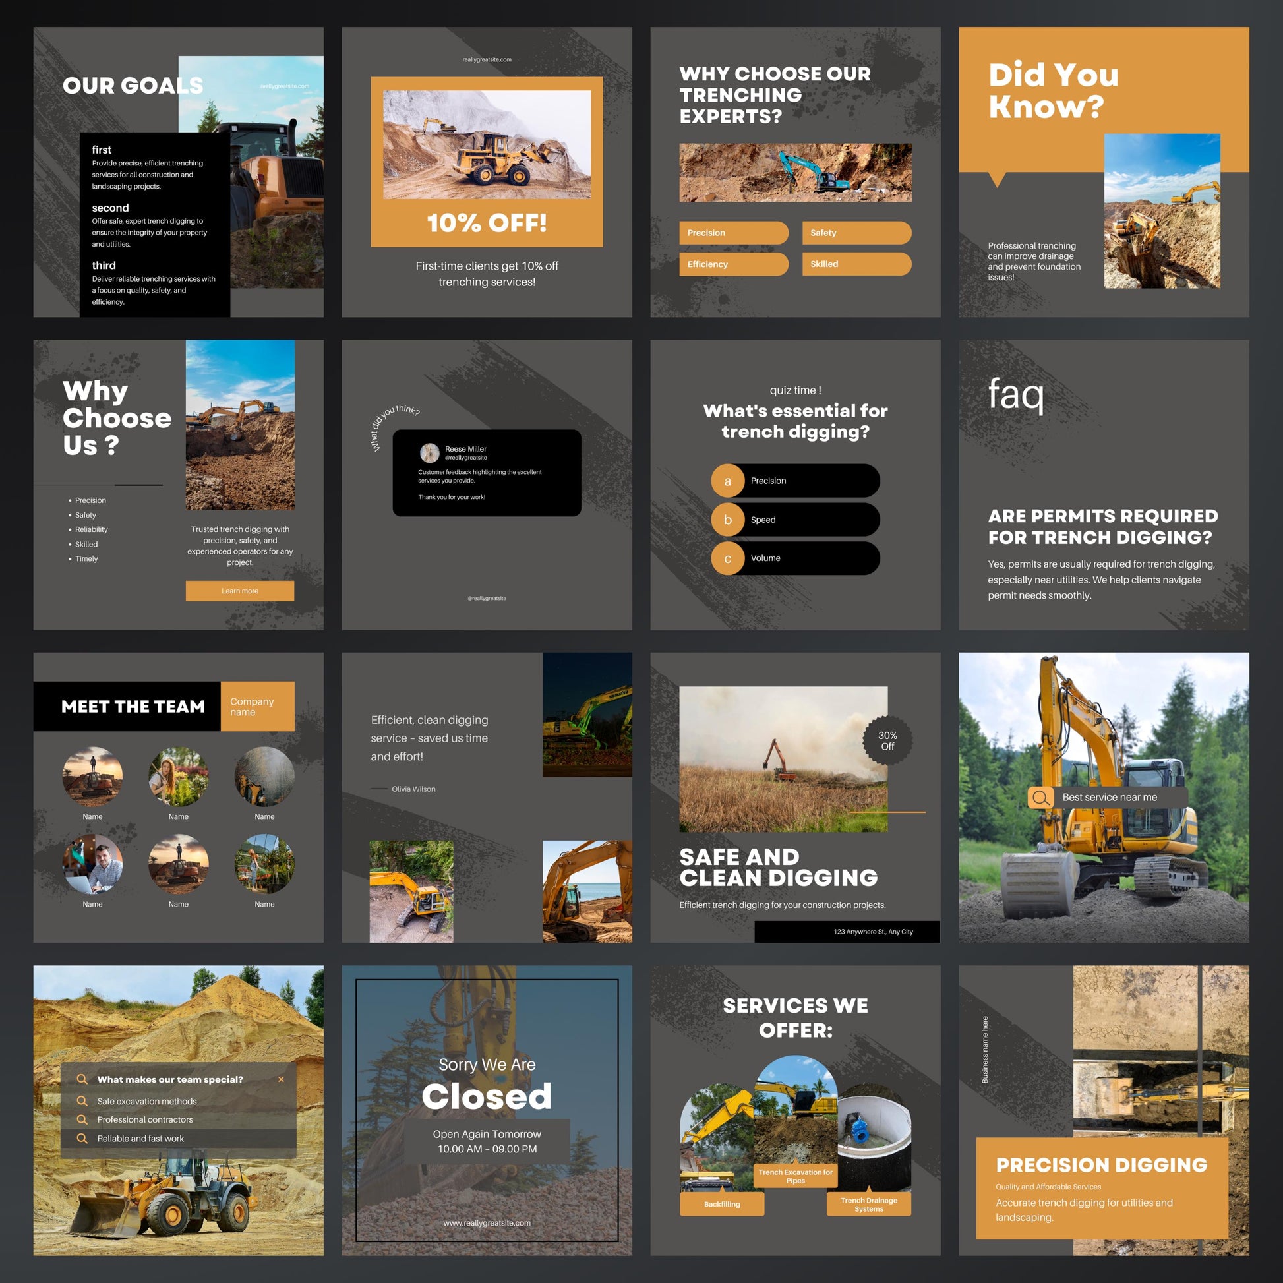The width and height of the screenshot is (1283, 1283).
Task: Click the 'Safety' orange pill label
Action: point(856,233)
